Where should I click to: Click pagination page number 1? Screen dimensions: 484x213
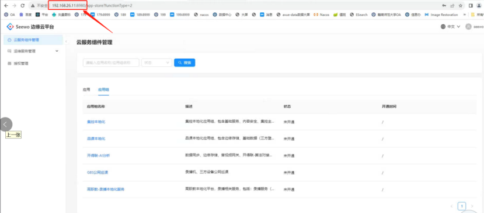(462, 206)
